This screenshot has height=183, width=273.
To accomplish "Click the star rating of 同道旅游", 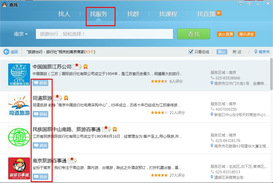I will click(159, 112).
